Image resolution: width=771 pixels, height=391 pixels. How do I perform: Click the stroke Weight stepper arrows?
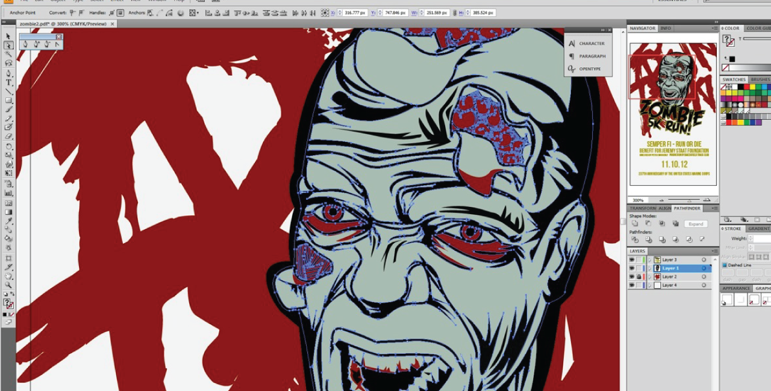pyautogui.click(x=751, y=239)
